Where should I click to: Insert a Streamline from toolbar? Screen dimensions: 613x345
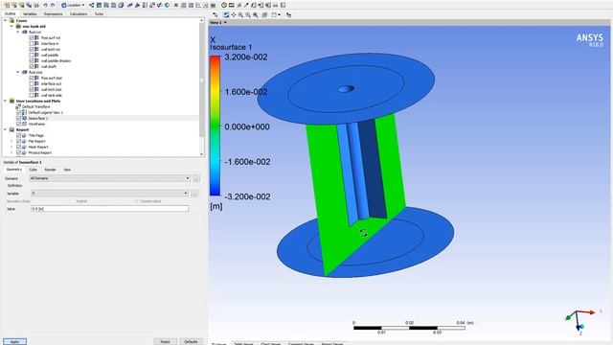(106, 5)
